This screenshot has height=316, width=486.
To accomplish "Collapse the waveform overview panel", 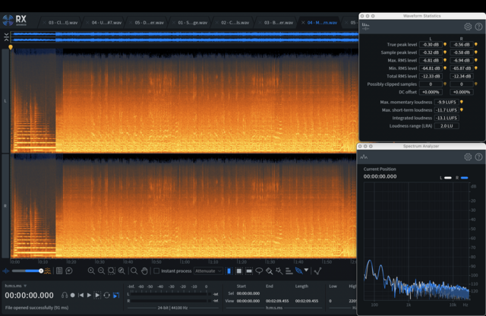I will [x=6, y=37].
